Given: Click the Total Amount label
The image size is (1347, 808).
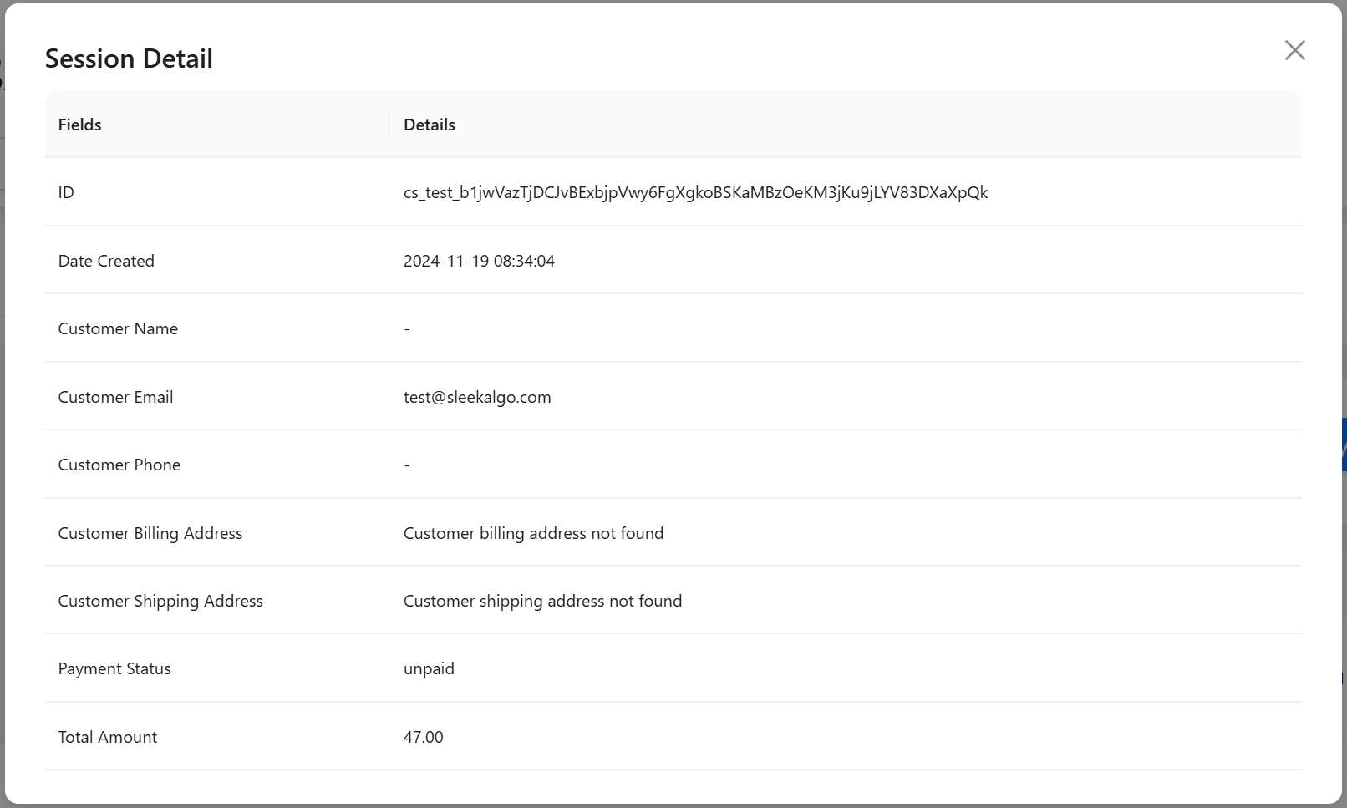Looking at the screenshot, I should tap(108, 737).
